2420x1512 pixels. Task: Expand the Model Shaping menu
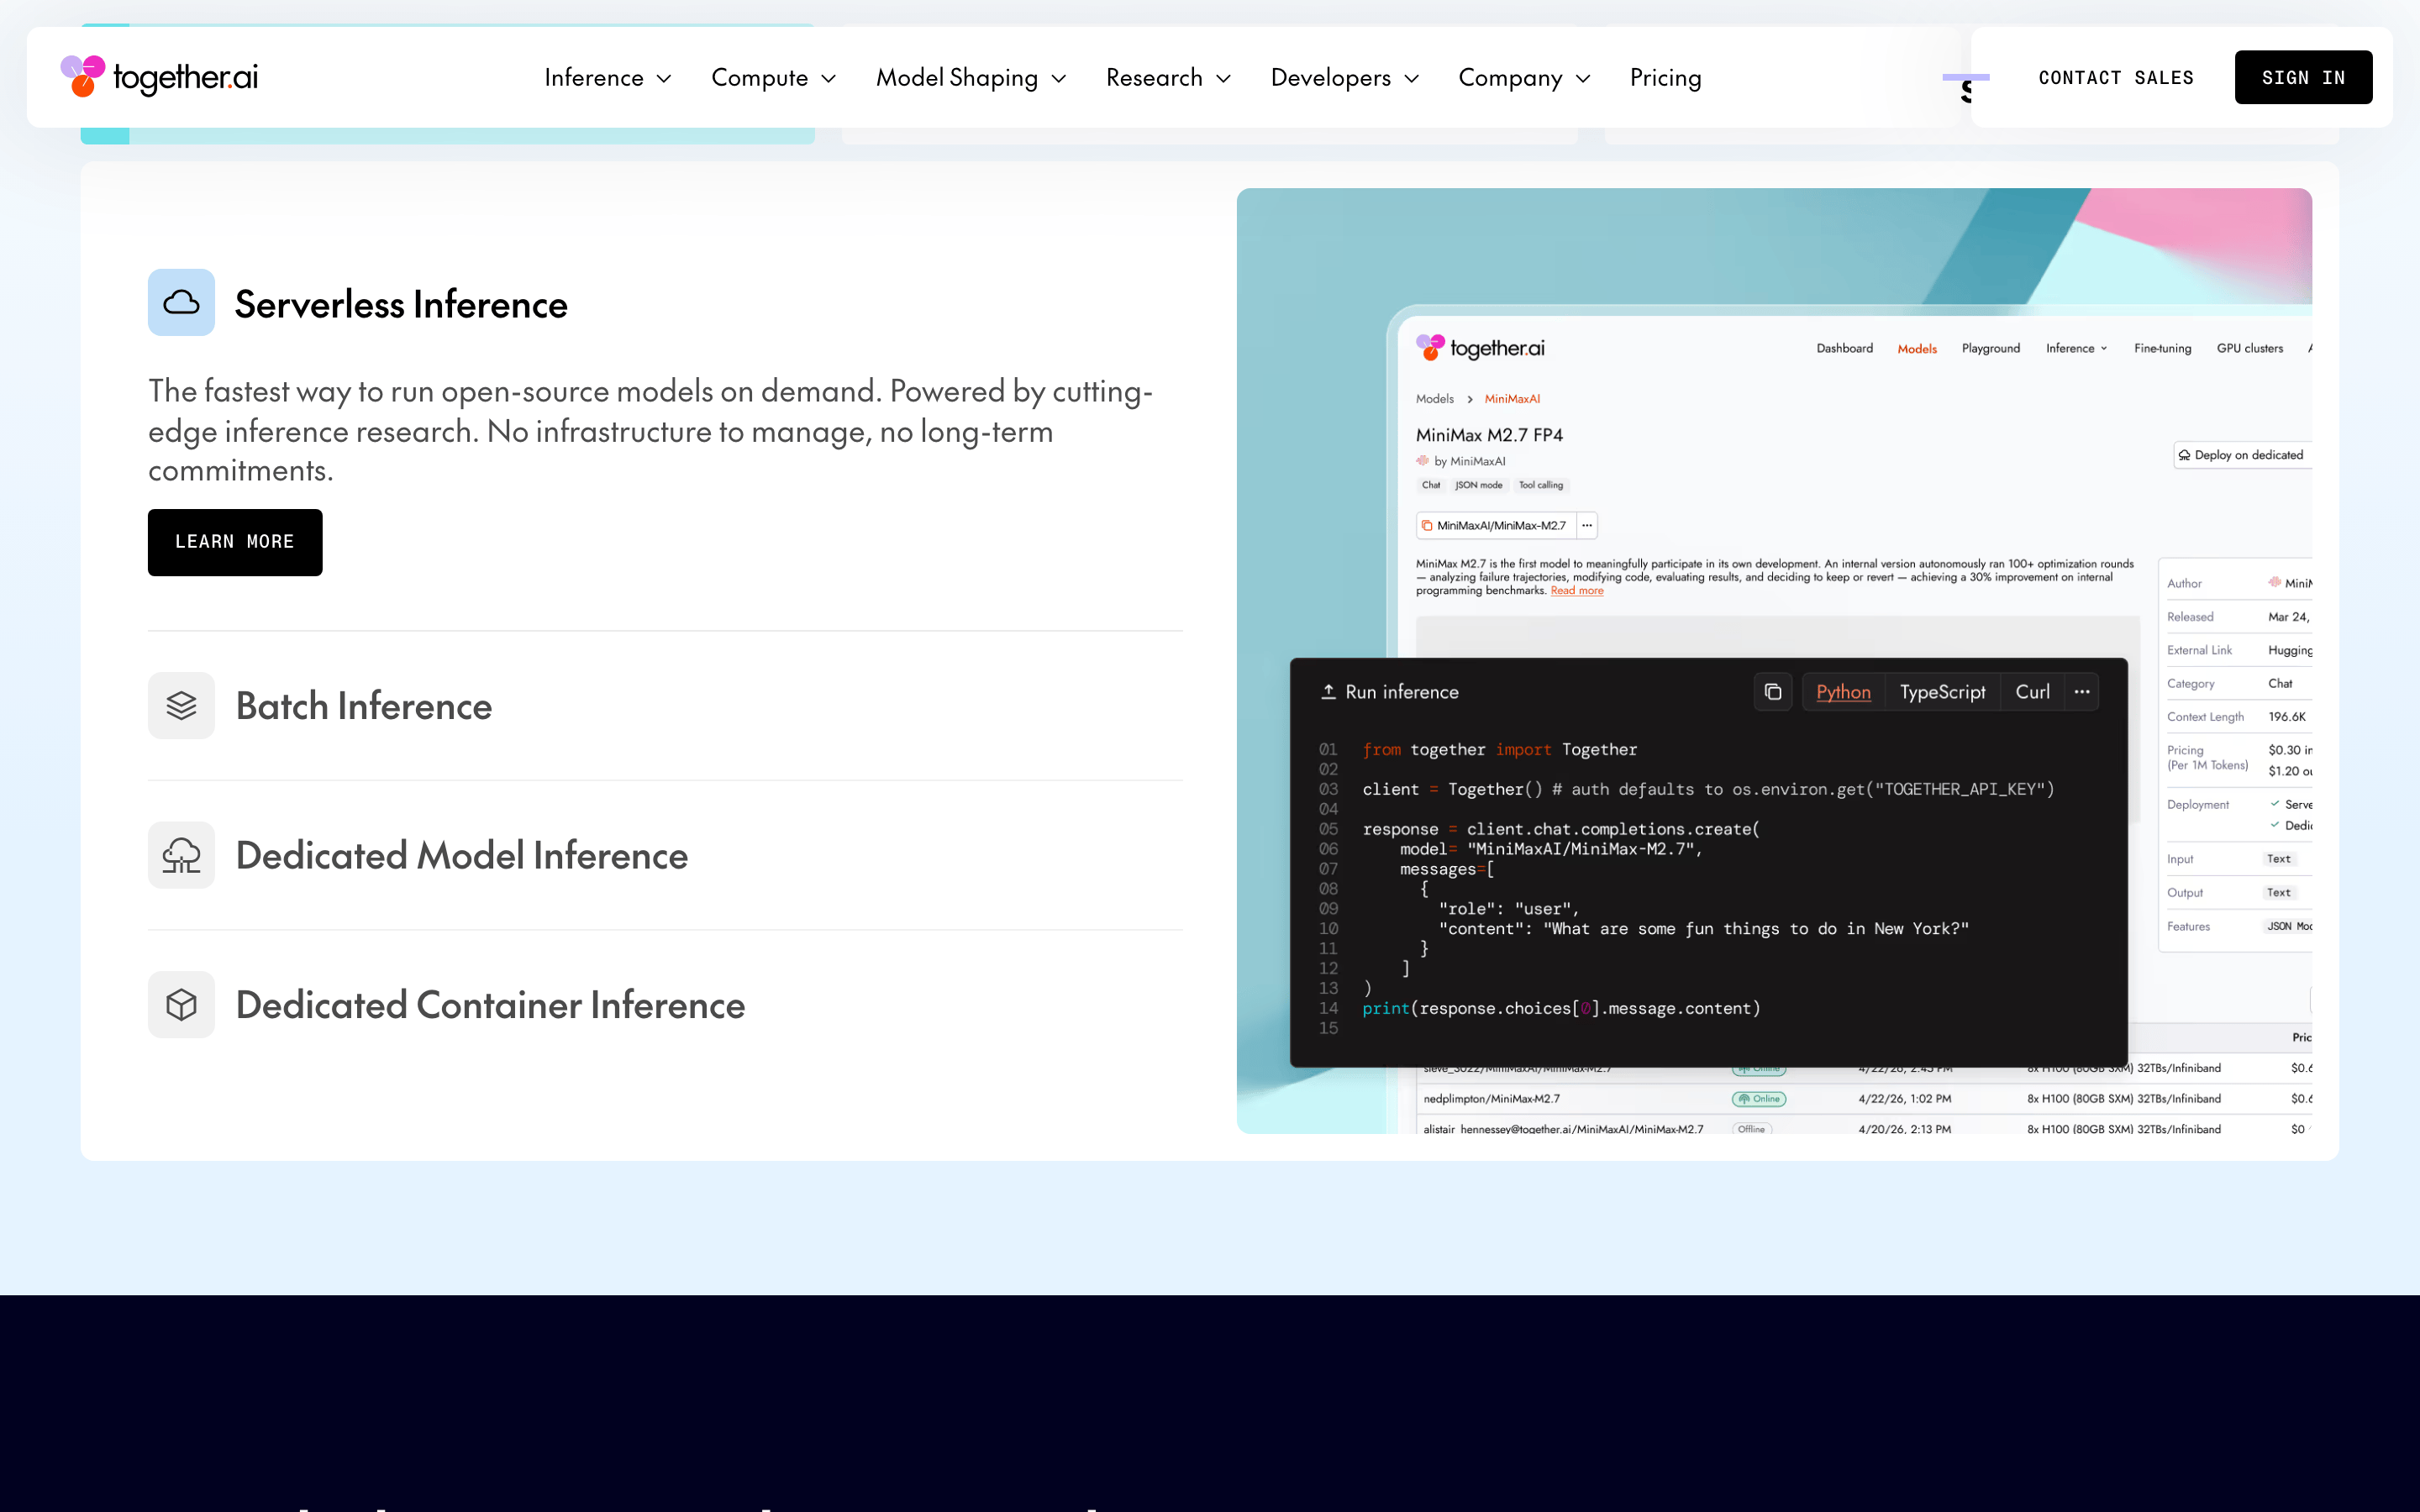coord(971,77)
